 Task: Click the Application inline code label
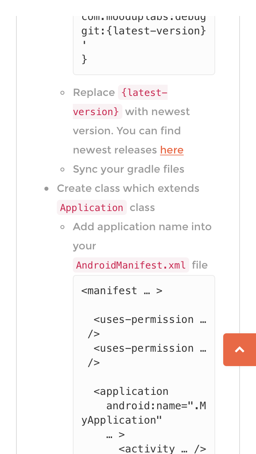tap(92, 208)
